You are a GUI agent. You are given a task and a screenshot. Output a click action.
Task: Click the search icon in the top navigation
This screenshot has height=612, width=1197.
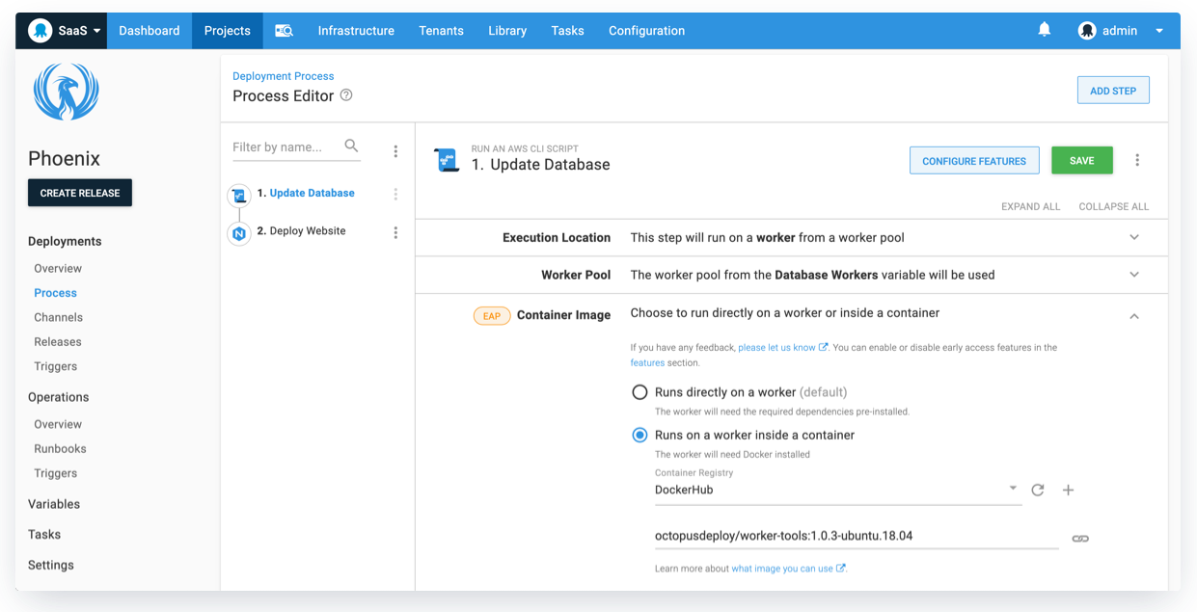coord(284,31)
